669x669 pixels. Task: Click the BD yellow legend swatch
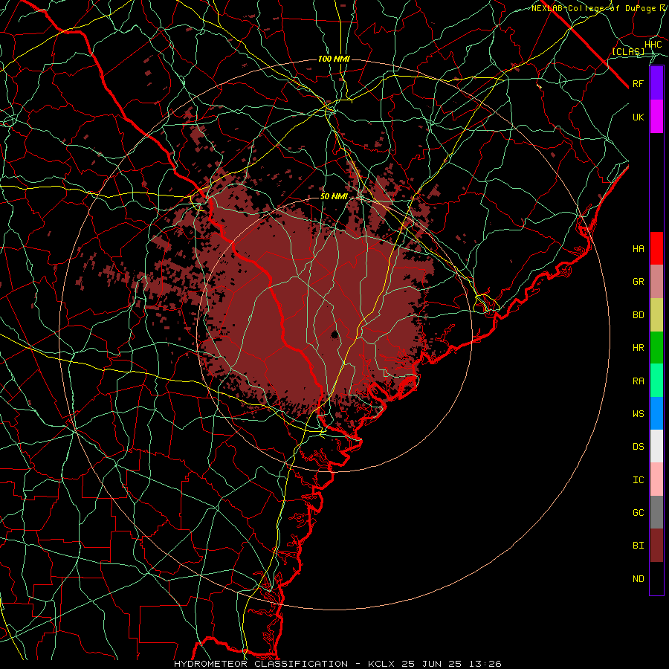tap(656, 315)
